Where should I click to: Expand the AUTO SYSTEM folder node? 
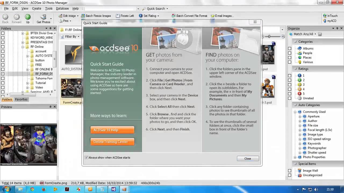tap(27, 56)
